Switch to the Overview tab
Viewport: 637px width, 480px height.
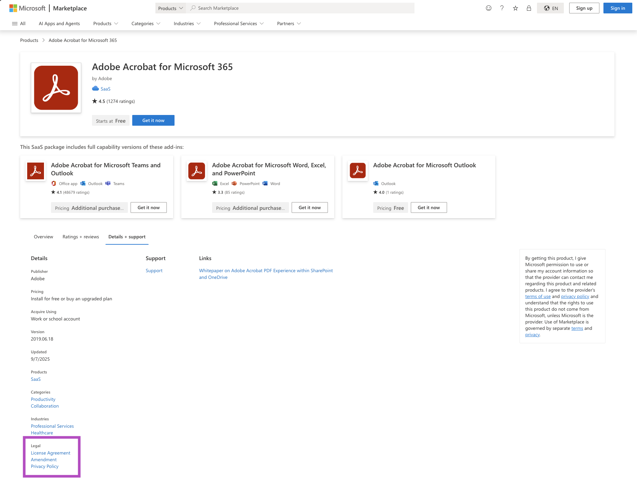point(43,237)
